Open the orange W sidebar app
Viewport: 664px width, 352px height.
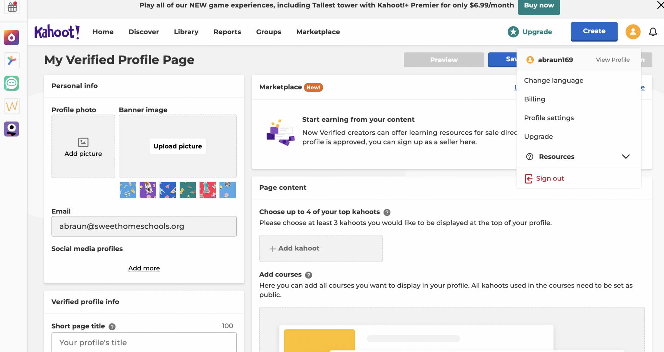(x=12, y=106)
